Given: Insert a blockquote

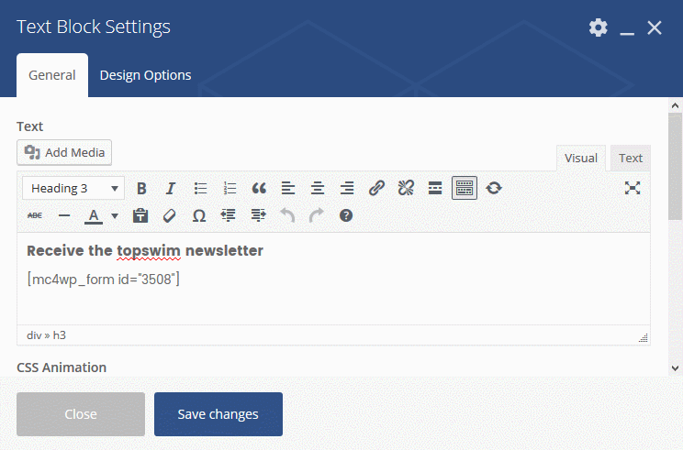Looking at the screenshot, I should pos(259,188).
